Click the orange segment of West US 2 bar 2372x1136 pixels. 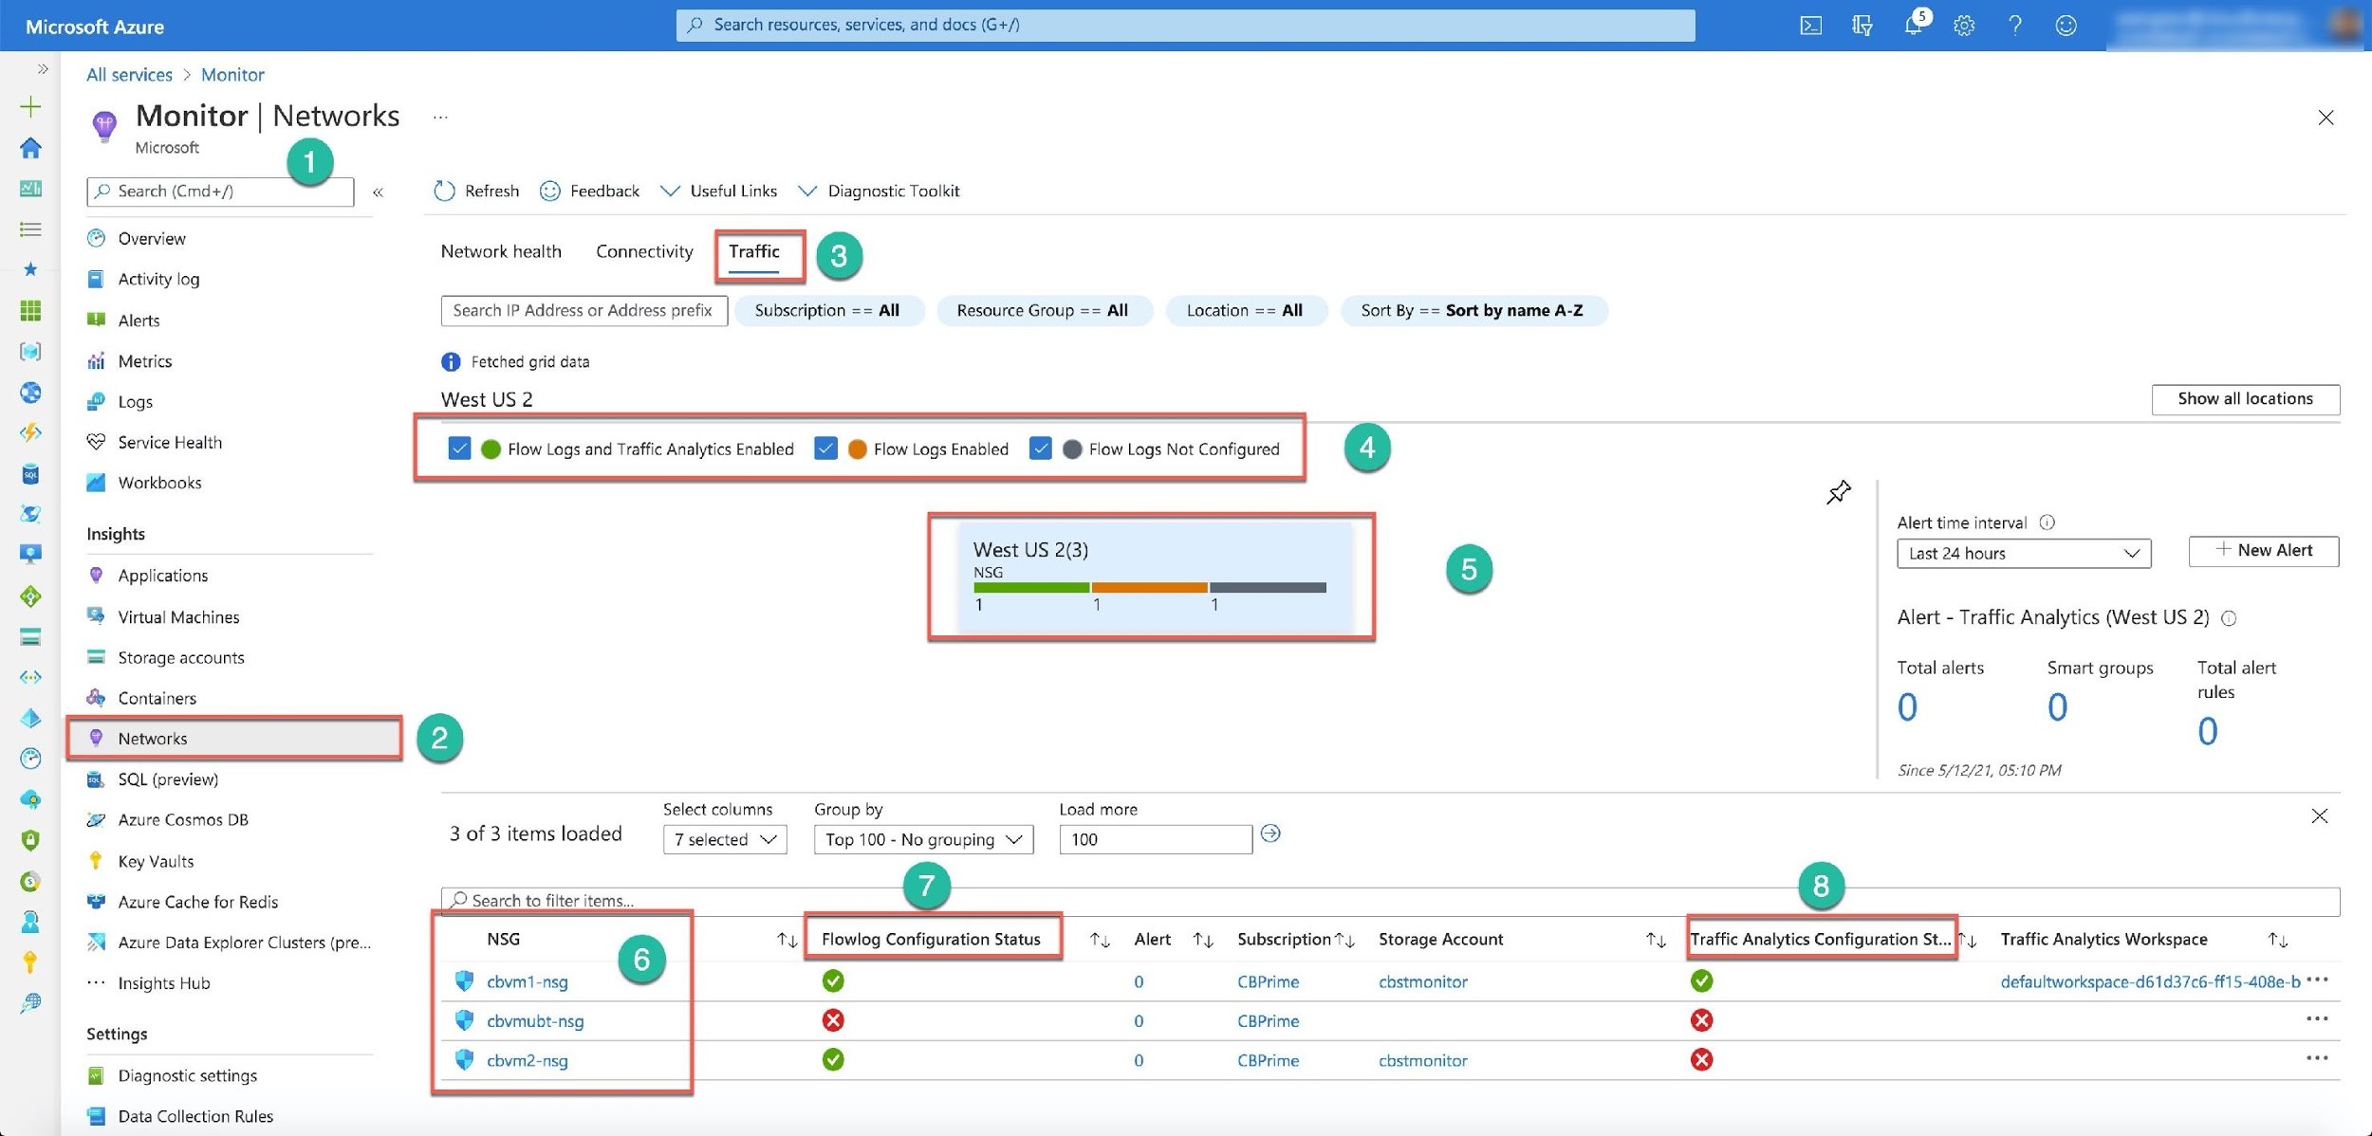pos(1148,588)
